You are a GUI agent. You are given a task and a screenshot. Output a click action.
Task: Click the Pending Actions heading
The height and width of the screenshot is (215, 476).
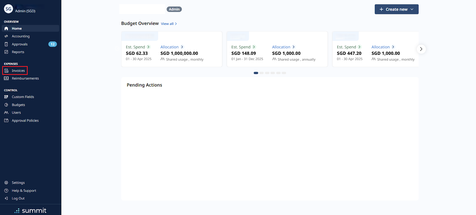pos(145,85)
